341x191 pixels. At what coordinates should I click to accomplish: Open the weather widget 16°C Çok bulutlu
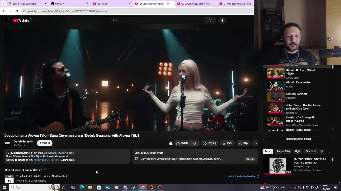tap(273, 188)
